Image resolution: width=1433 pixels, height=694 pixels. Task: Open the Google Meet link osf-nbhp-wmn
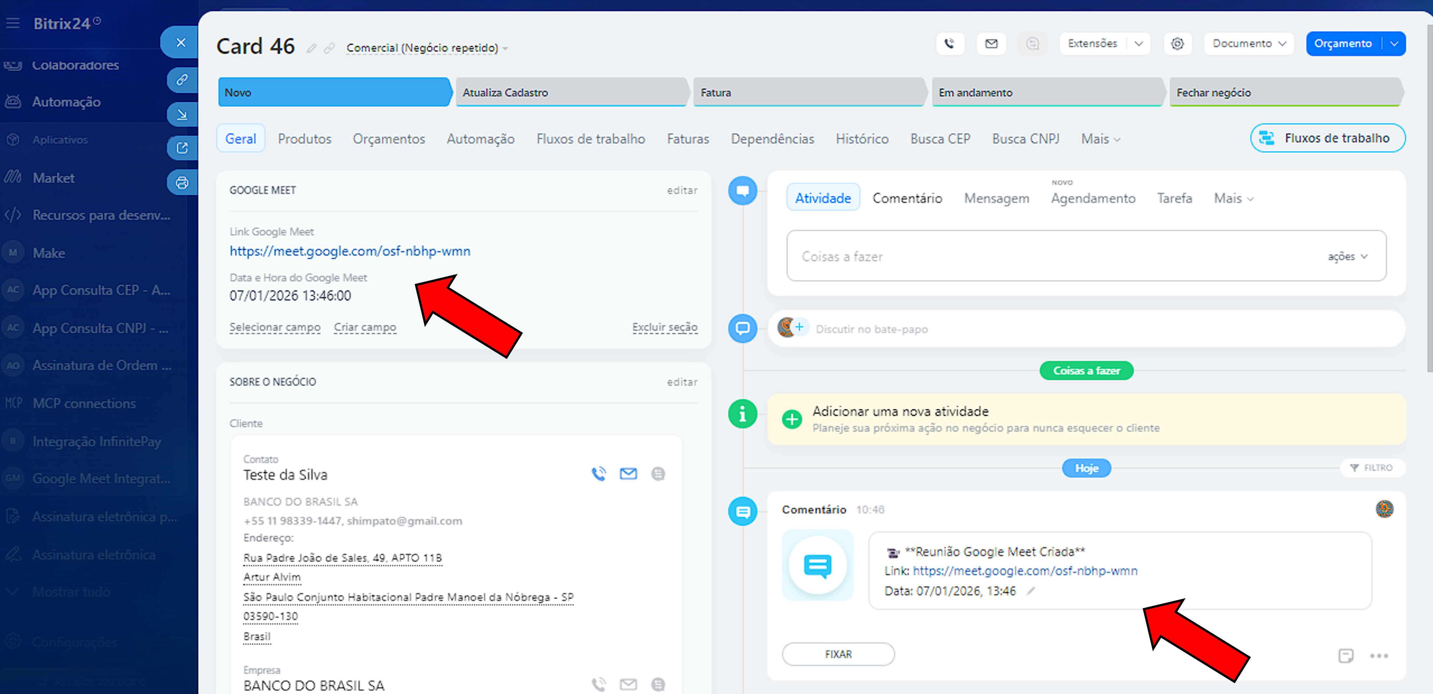coord(350,251)
